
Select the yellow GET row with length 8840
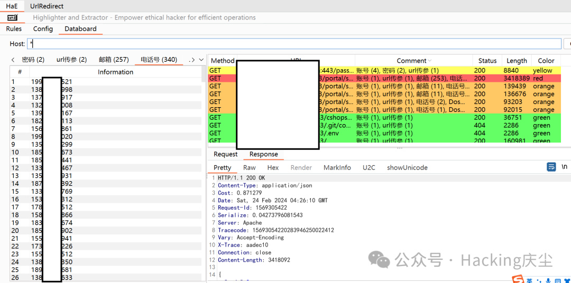click(x=384, y=71)
